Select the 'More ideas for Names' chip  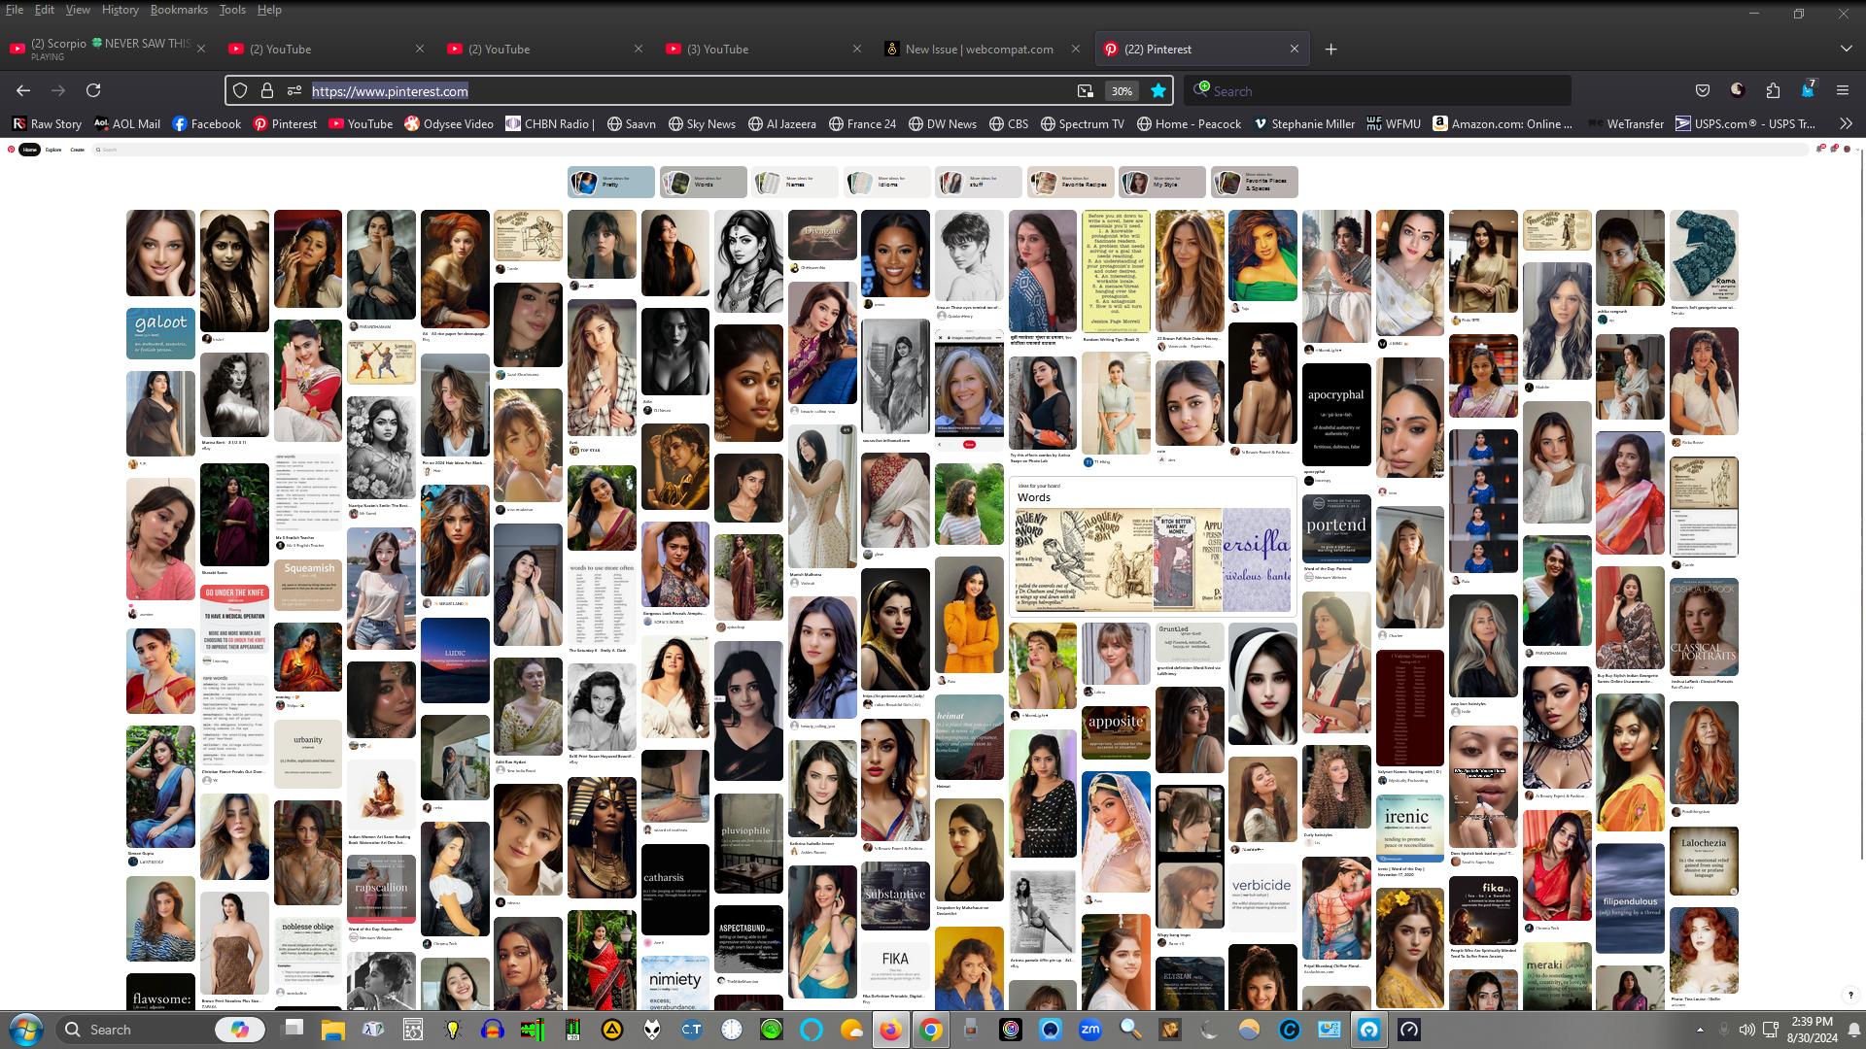coord(795,182)
